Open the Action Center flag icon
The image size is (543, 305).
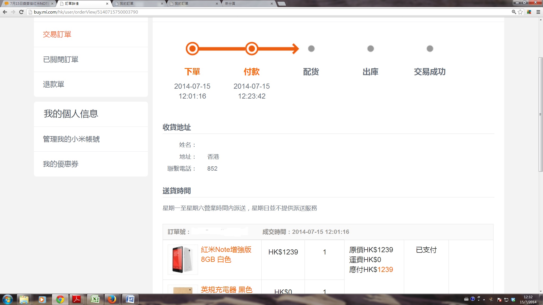[499, 300]
